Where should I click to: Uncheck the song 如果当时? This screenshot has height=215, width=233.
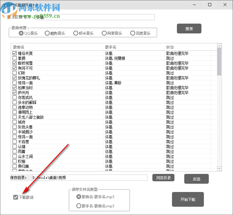[x=15, y=88]
